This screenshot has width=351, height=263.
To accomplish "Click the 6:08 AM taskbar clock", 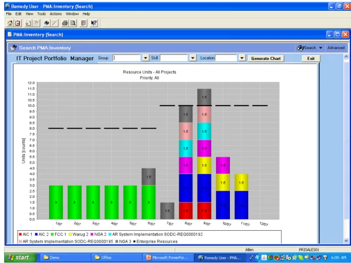I will [x=338, y=257].
